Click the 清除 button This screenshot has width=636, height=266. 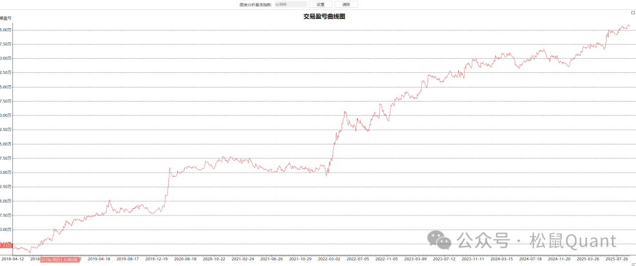point(346,5)
